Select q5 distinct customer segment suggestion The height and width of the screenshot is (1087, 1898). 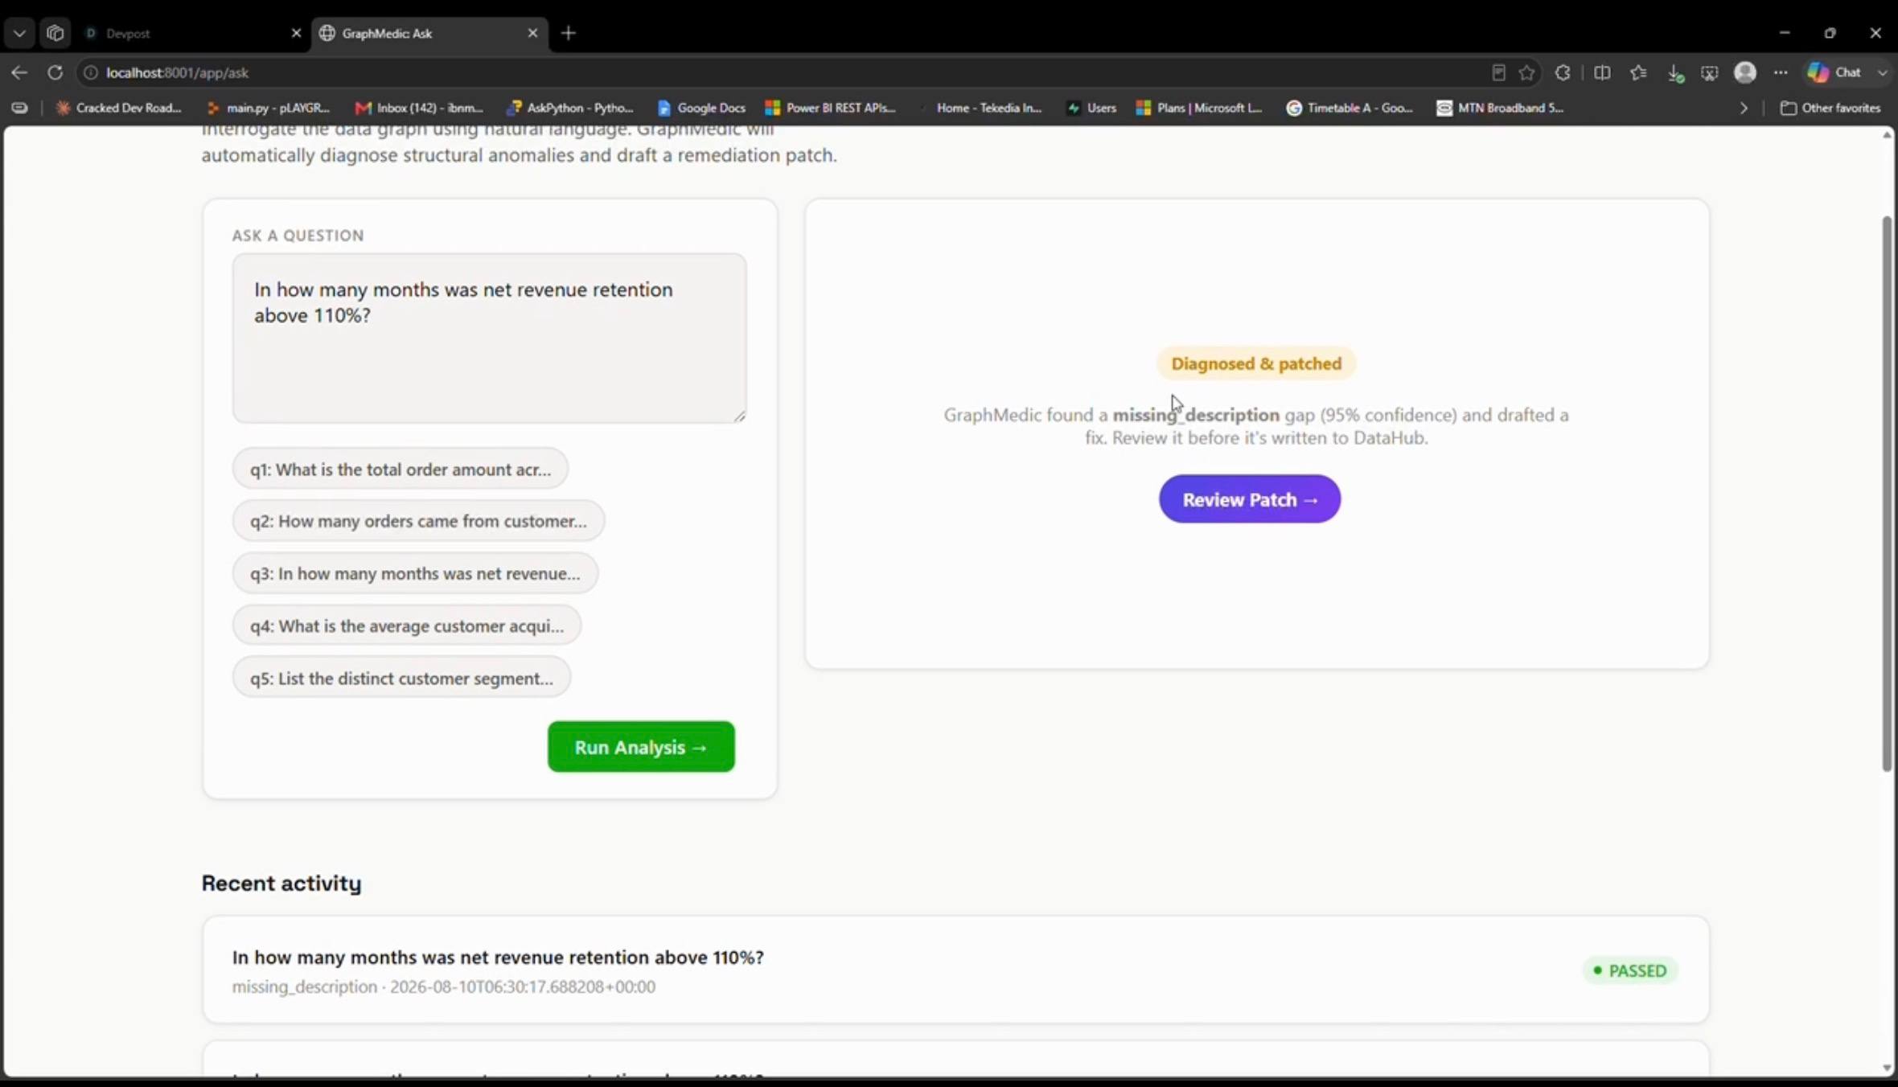click(x=401, y=678)
